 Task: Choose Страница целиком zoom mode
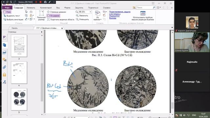coord(56,12)
